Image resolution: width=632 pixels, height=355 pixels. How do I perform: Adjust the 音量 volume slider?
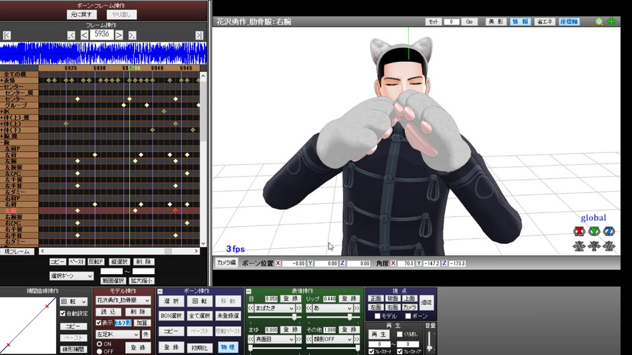coord(430,346)
